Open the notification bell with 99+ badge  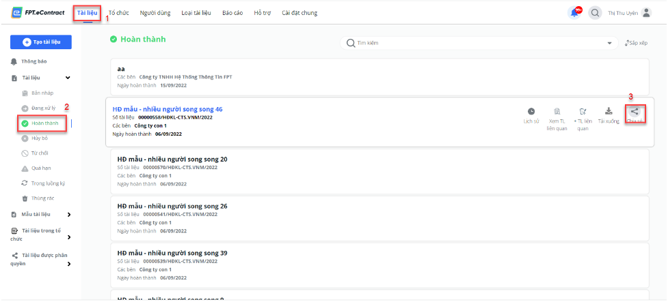[575, 13]
